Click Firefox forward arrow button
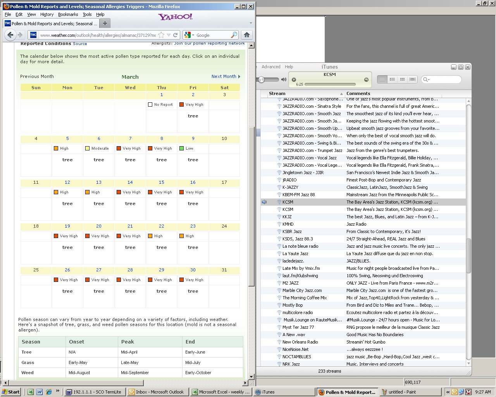This screenshot has width=496, height=397. coord(20,35)
